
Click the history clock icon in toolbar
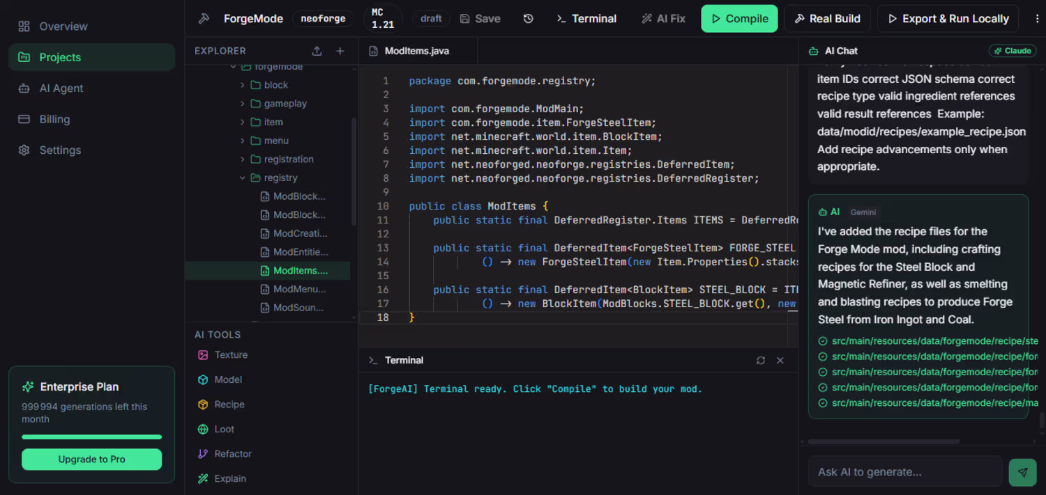pyautogui.click(x=529, y=19)
